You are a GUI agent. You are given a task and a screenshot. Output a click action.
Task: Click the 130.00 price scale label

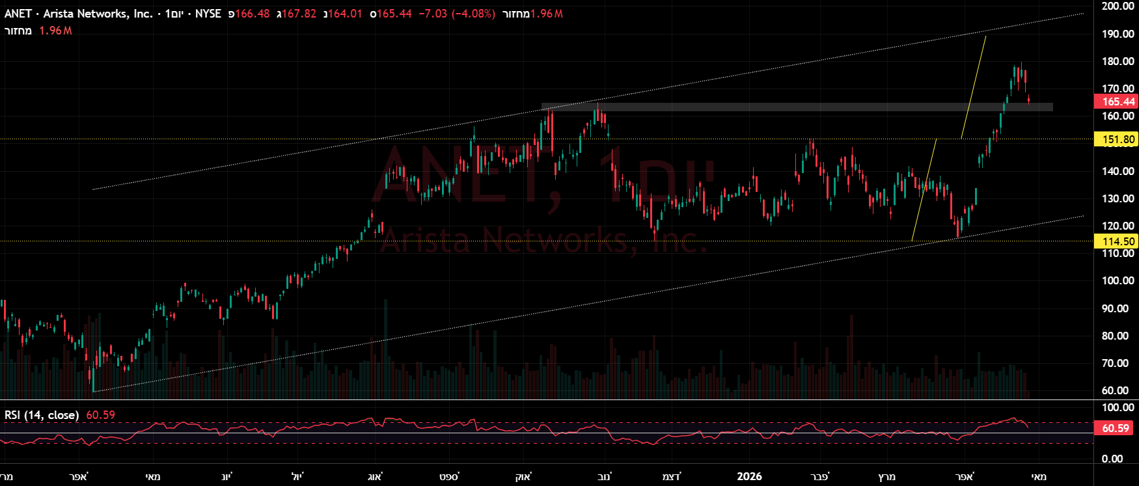click(1118, 198)
